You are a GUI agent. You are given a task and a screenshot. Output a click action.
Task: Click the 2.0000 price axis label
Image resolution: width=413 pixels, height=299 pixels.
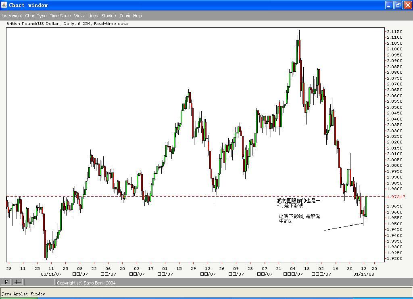tap(394, 166)
